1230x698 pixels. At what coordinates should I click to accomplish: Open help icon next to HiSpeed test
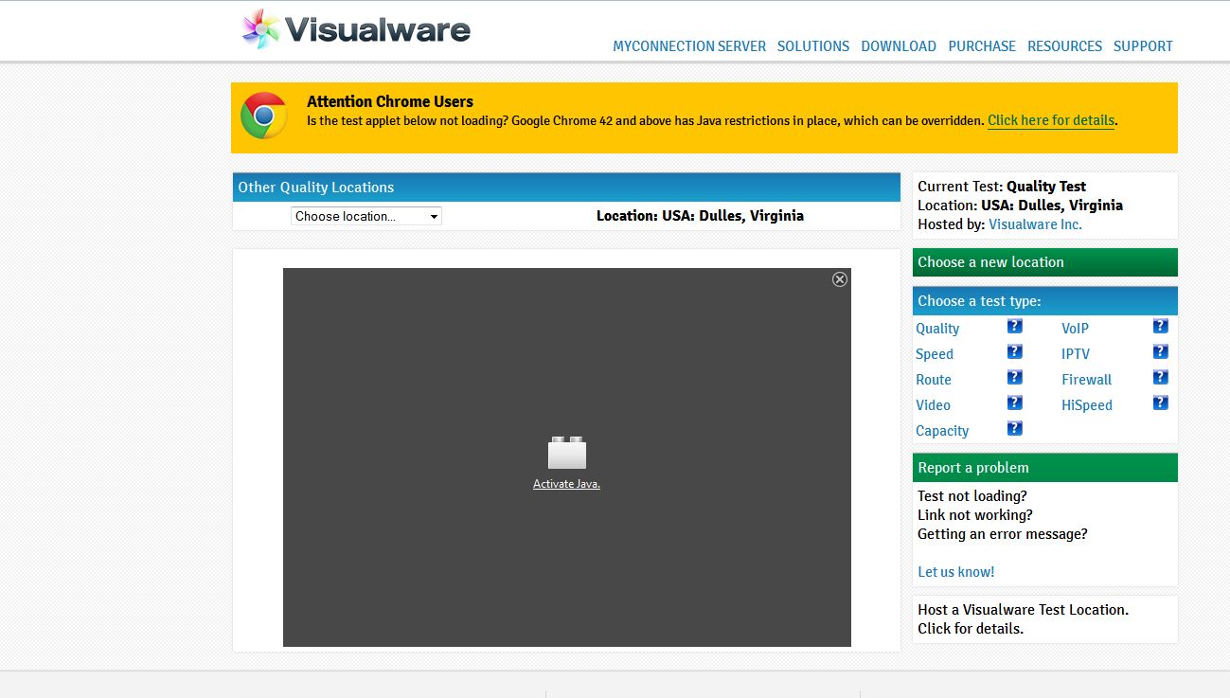[x=1160, y=403]
